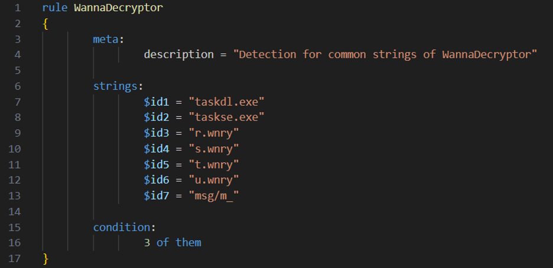Click the "t.wnry" string literal

pos(214,165)
